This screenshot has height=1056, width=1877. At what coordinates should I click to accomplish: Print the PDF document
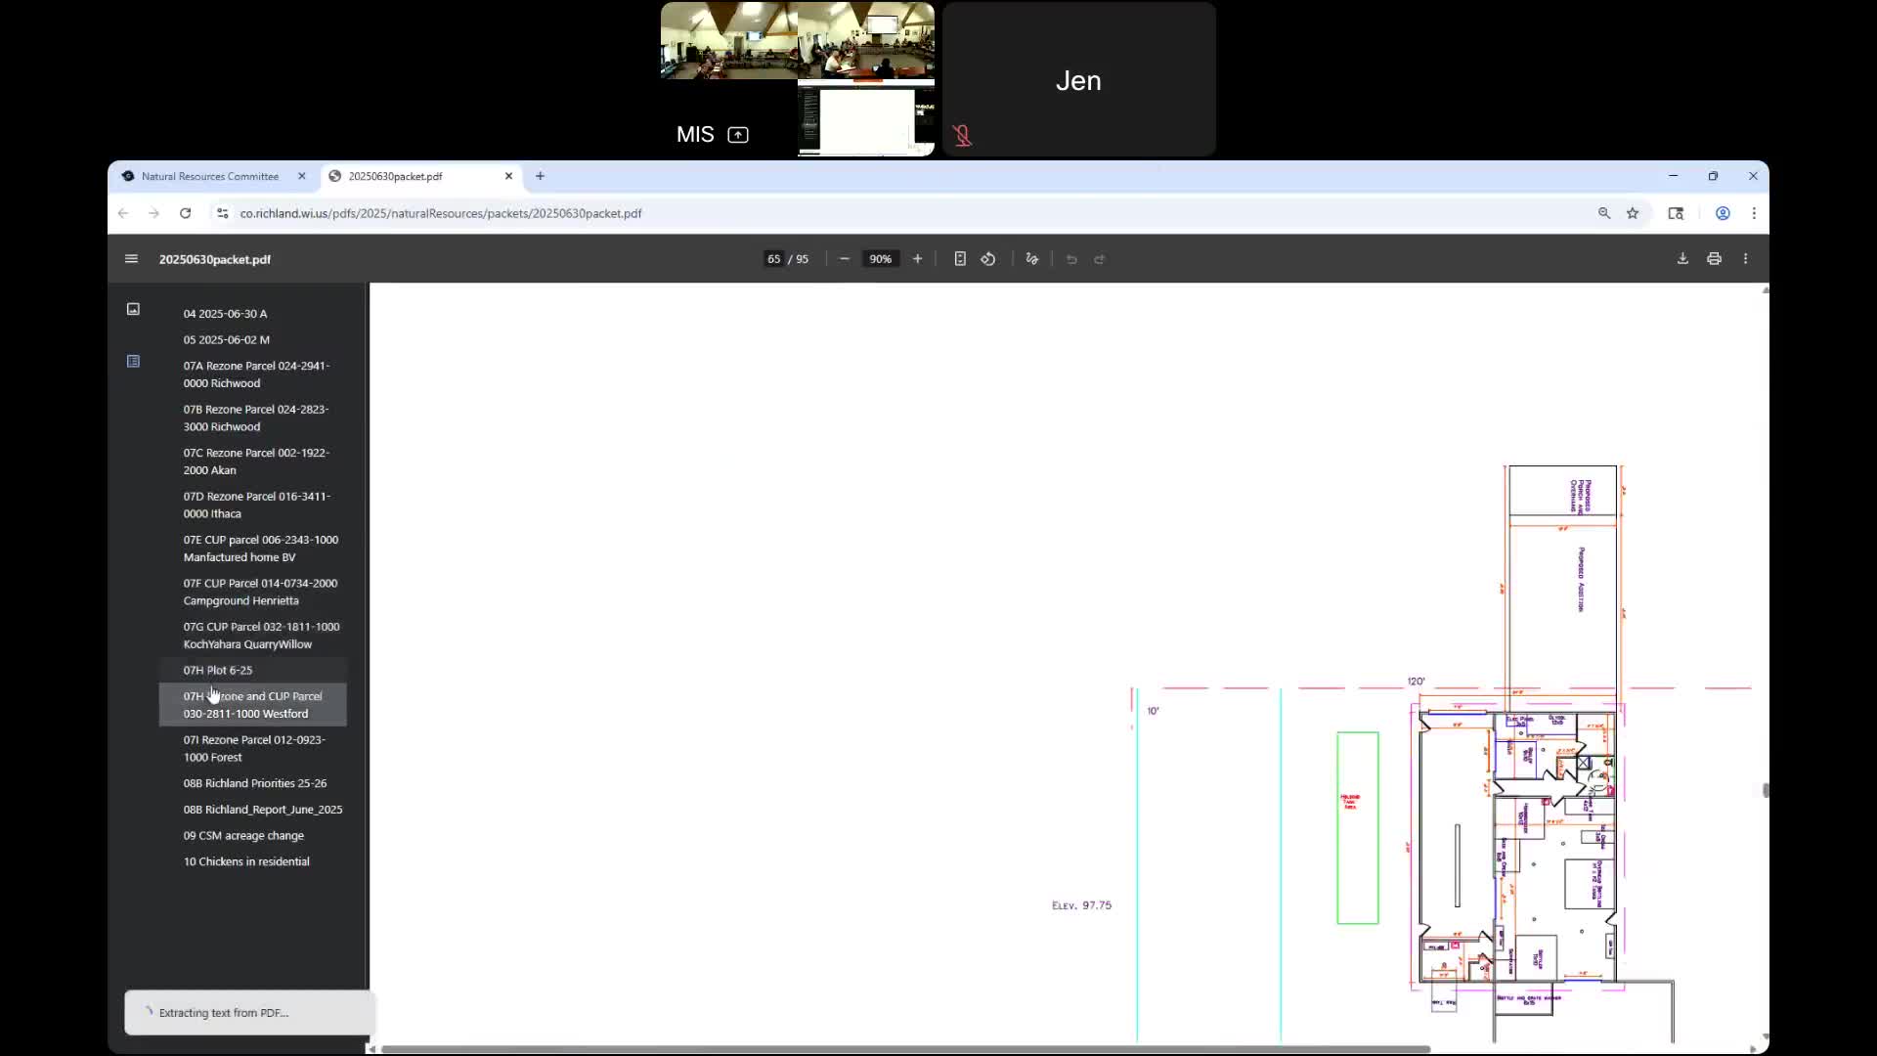coord(1714,259)
